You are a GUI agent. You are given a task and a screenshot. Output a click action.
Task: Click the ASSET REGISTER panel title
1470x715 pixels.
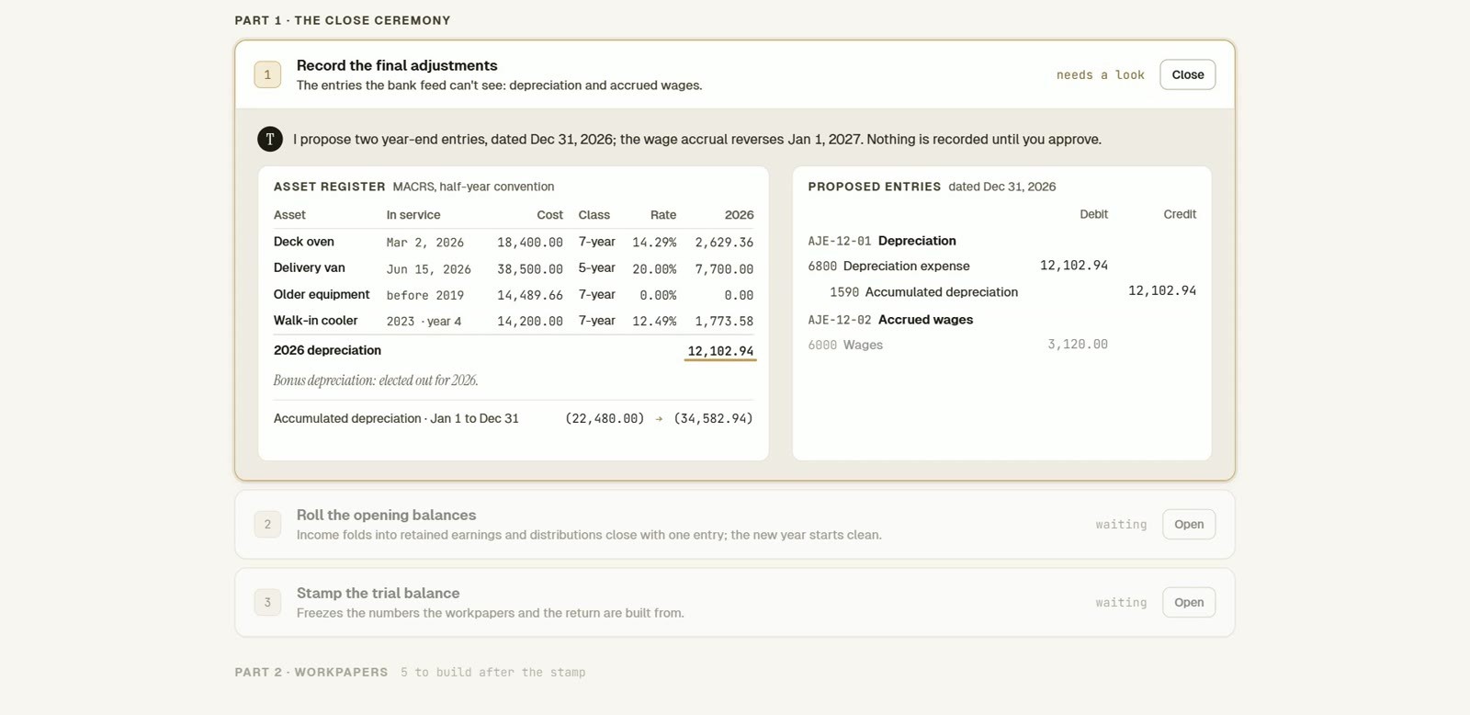(329, 187)
